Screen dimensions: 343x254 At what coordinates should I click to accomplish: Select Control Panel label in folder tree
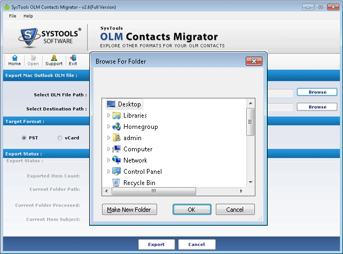point(143,172)
